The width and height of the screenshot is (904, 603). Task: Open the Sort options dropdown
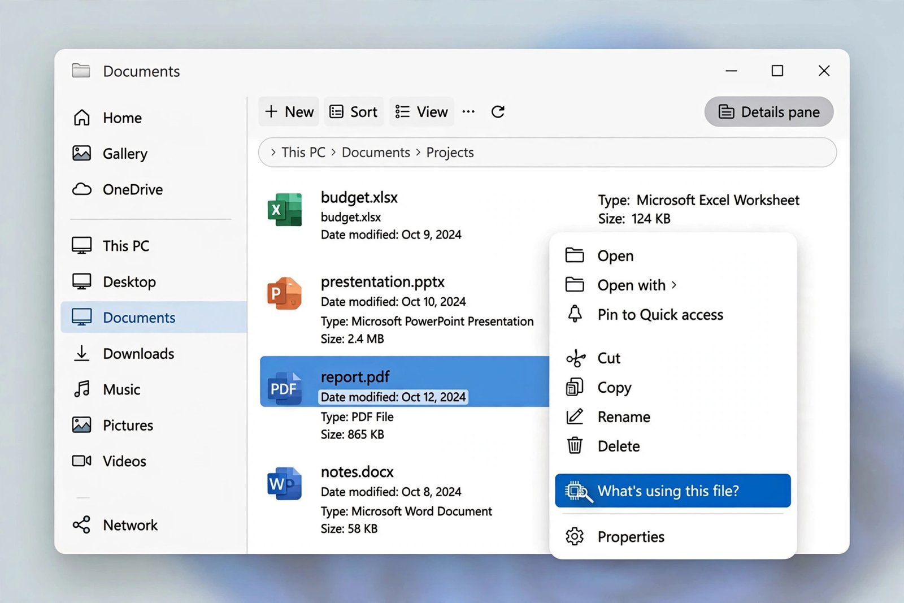tap(354, 112)
